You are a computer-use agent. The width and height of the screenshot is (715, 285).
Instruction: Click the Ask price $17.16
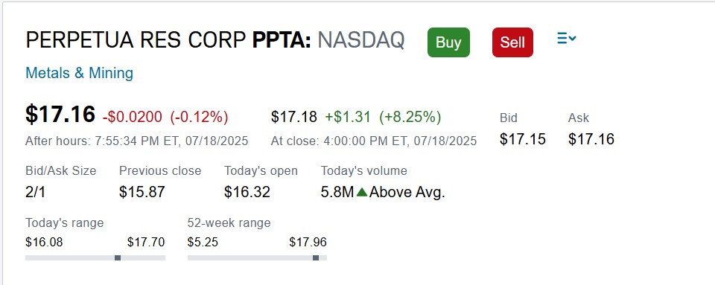pos(591,139)
